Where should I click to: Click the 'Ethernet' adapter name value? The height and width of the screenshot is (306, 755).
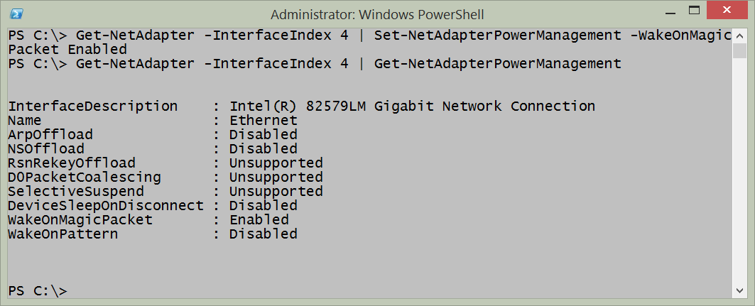264,121
